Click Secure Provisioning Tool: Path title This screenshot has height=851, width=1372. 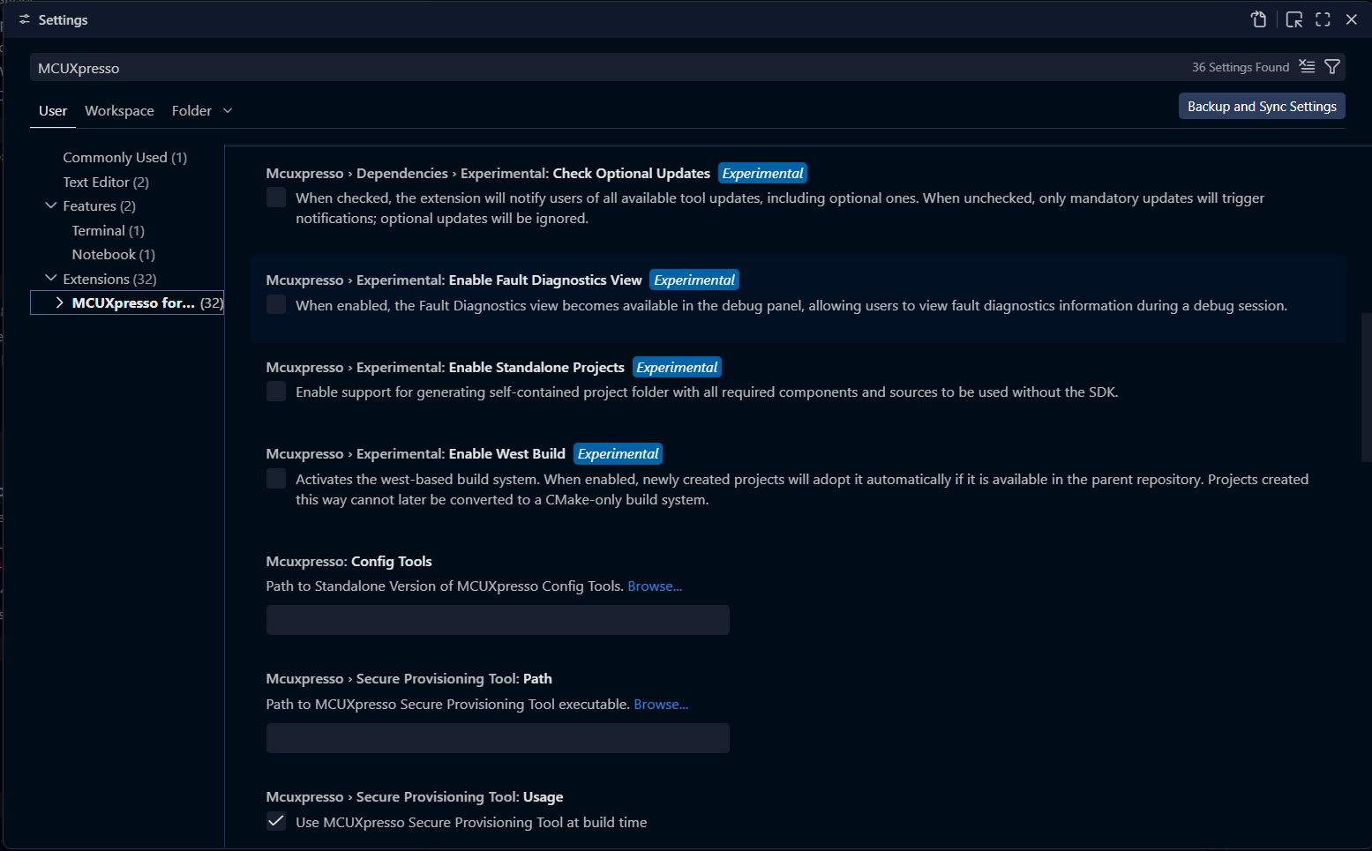(409, 679)
